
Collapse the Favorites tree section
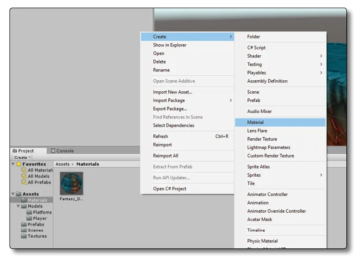(13, 164)
